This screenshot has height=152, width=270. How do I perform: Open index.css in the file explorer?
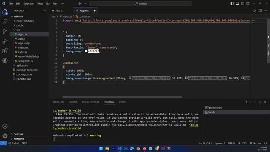[x=23, y=48]
